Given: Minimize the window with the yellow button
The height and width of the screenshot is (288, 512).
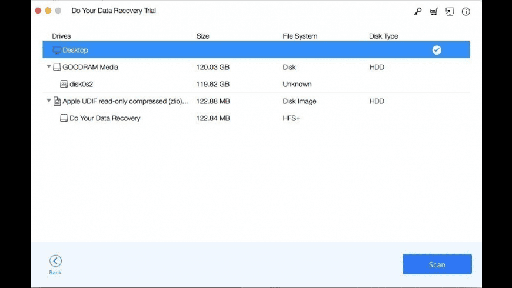Looking at the screenshot, I should click(x=48, y=11).
